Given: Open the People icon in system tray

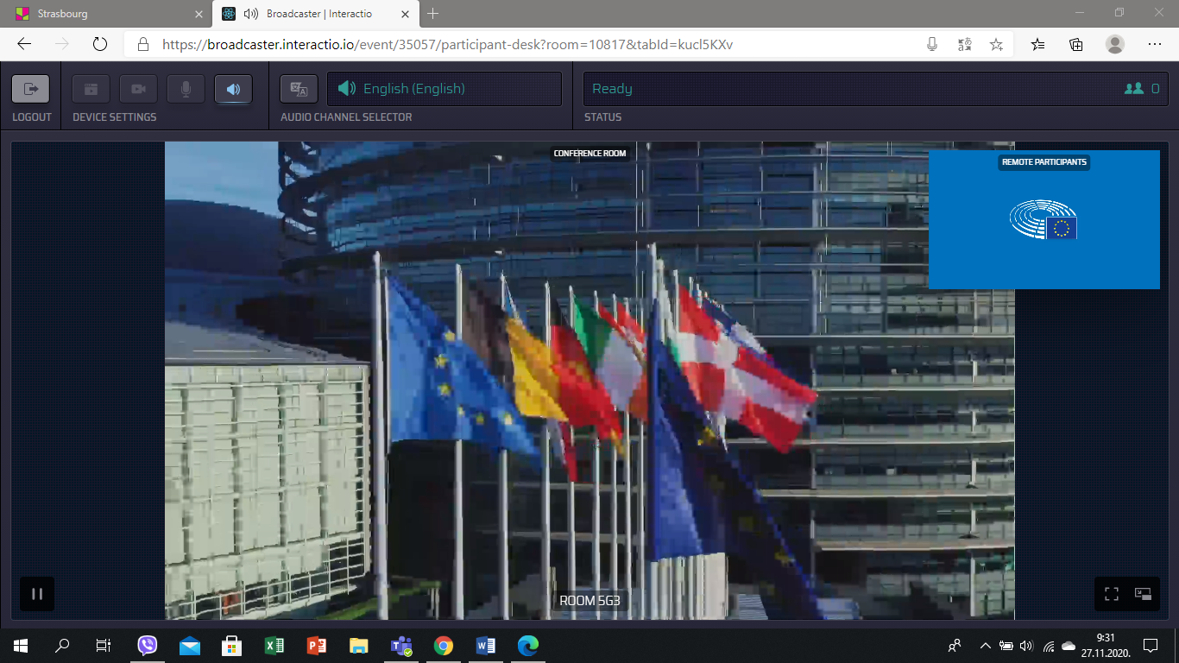Looking at the screenshot, I should point(955,645).
